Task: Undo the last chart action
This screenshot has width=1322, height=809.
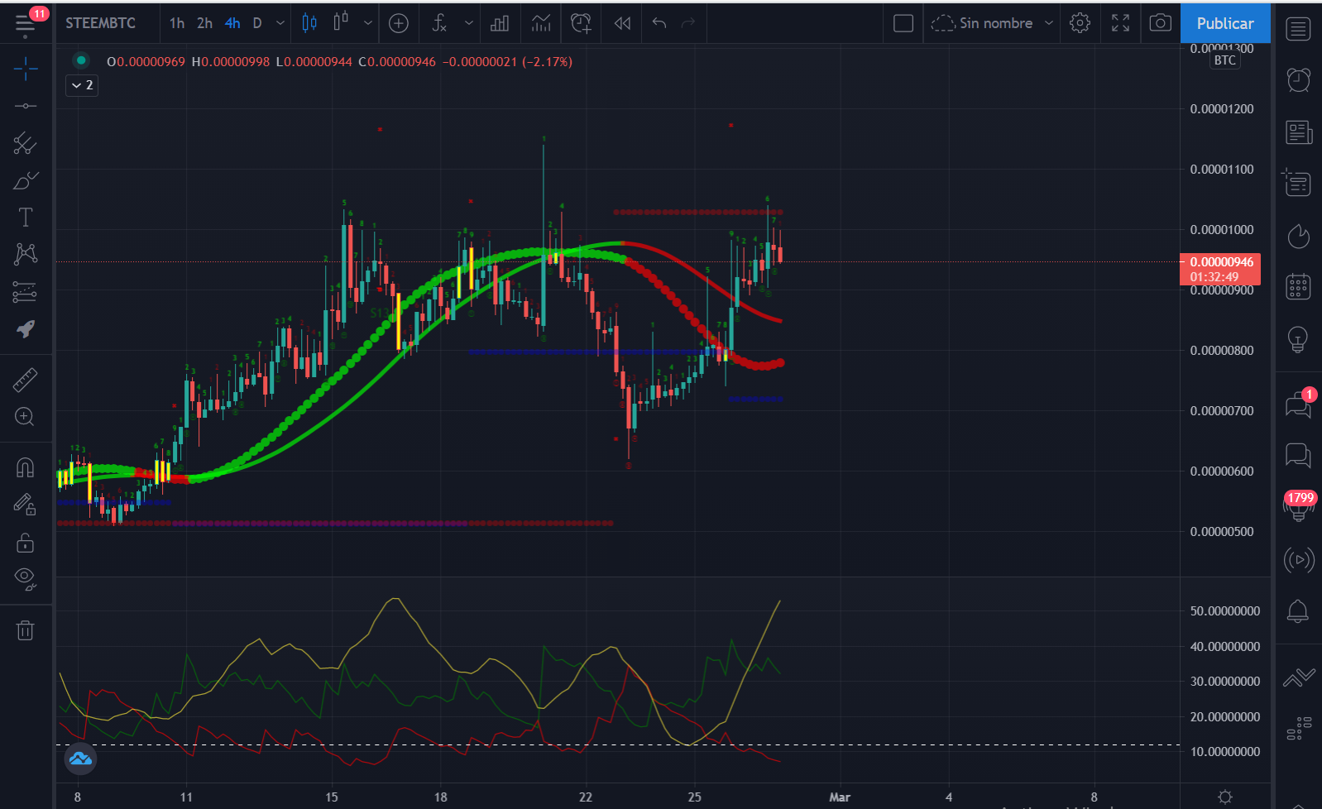Action: [659, 23]
